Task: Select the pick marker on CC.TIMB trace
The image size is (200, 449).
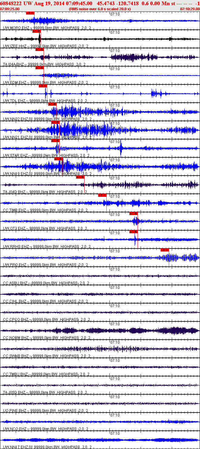Action: 102,195
